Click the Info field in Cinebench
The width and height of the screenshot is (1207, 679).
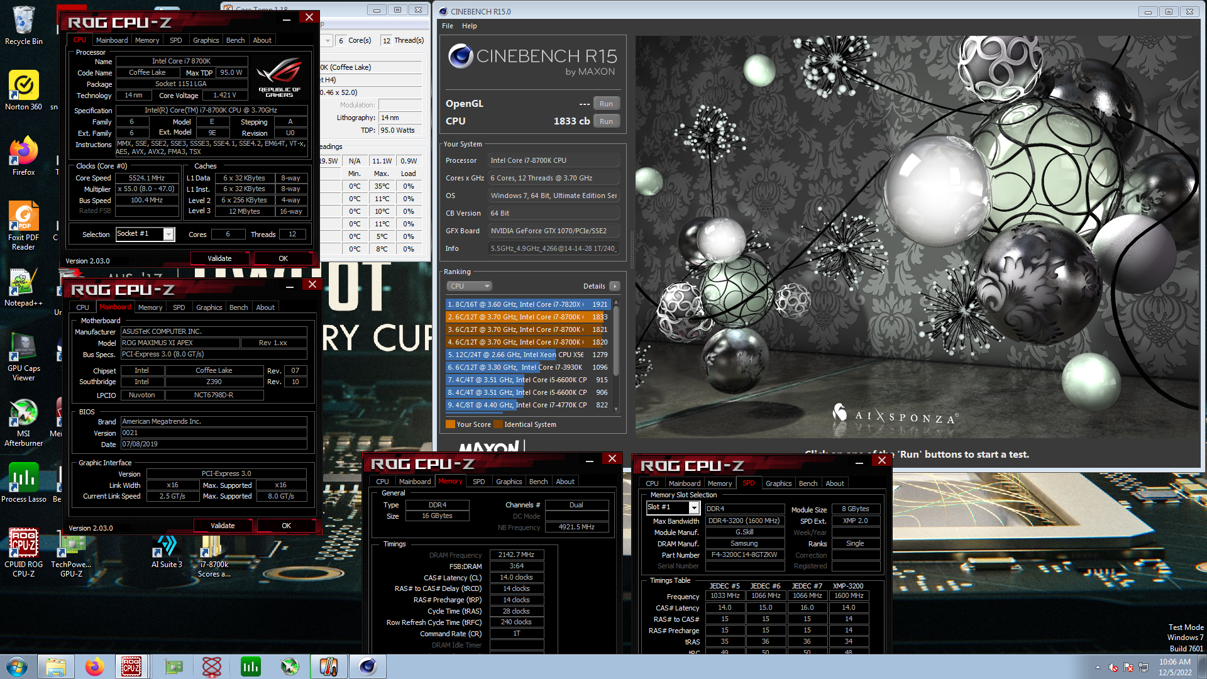pos(554,248)
